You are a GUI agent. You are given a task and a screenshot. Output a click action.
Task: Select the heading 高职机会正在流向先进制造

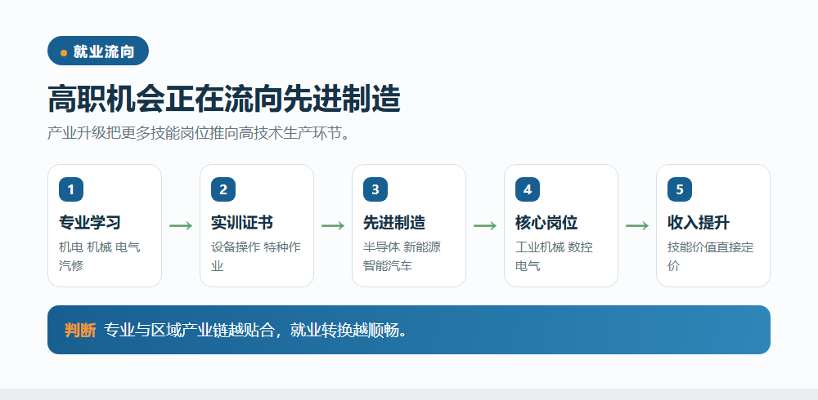coord(224,99)
